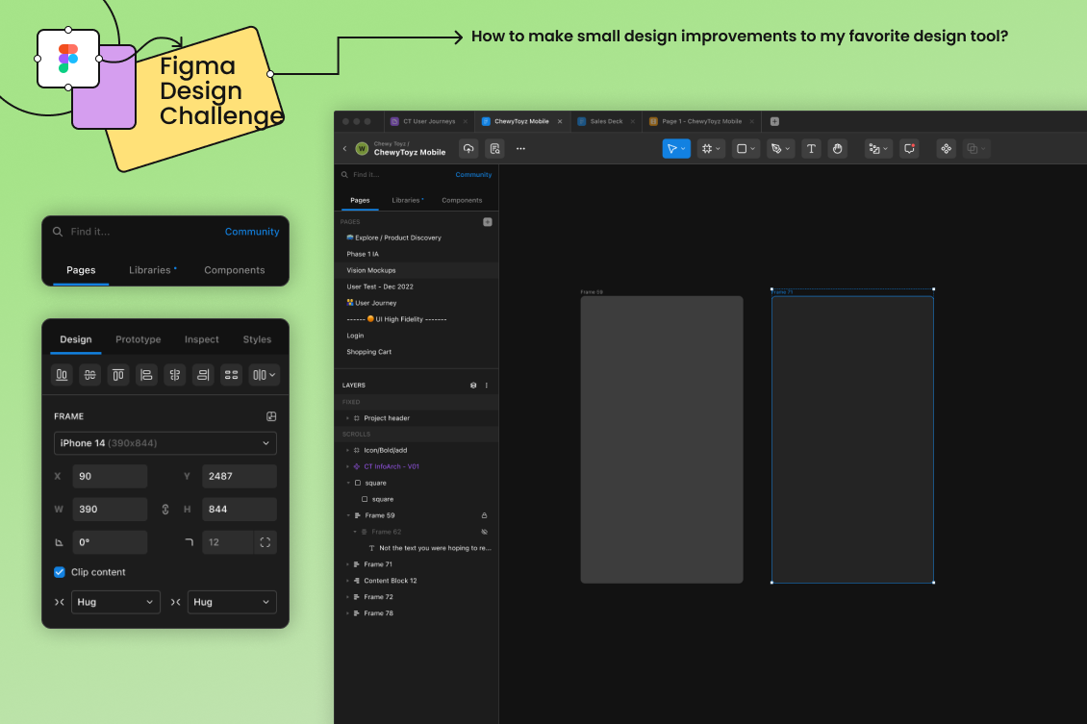
Task: Collapse the Frame 59 layer
Action: (x=348, y=515)
